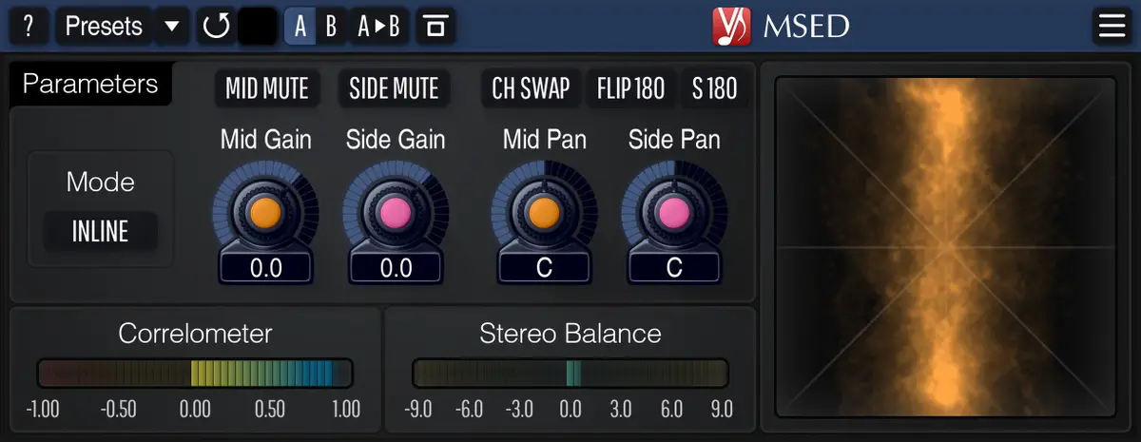Viewport: 1141px width, 442px height.
Task: Click the Mid Gain orange knob
Action: 265,211
